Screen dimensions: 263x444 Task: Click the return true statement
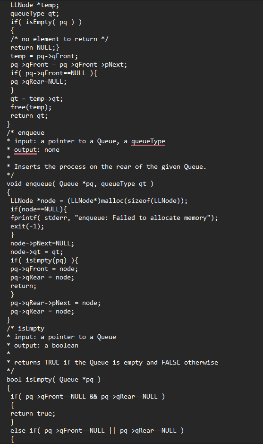point(33,413)
